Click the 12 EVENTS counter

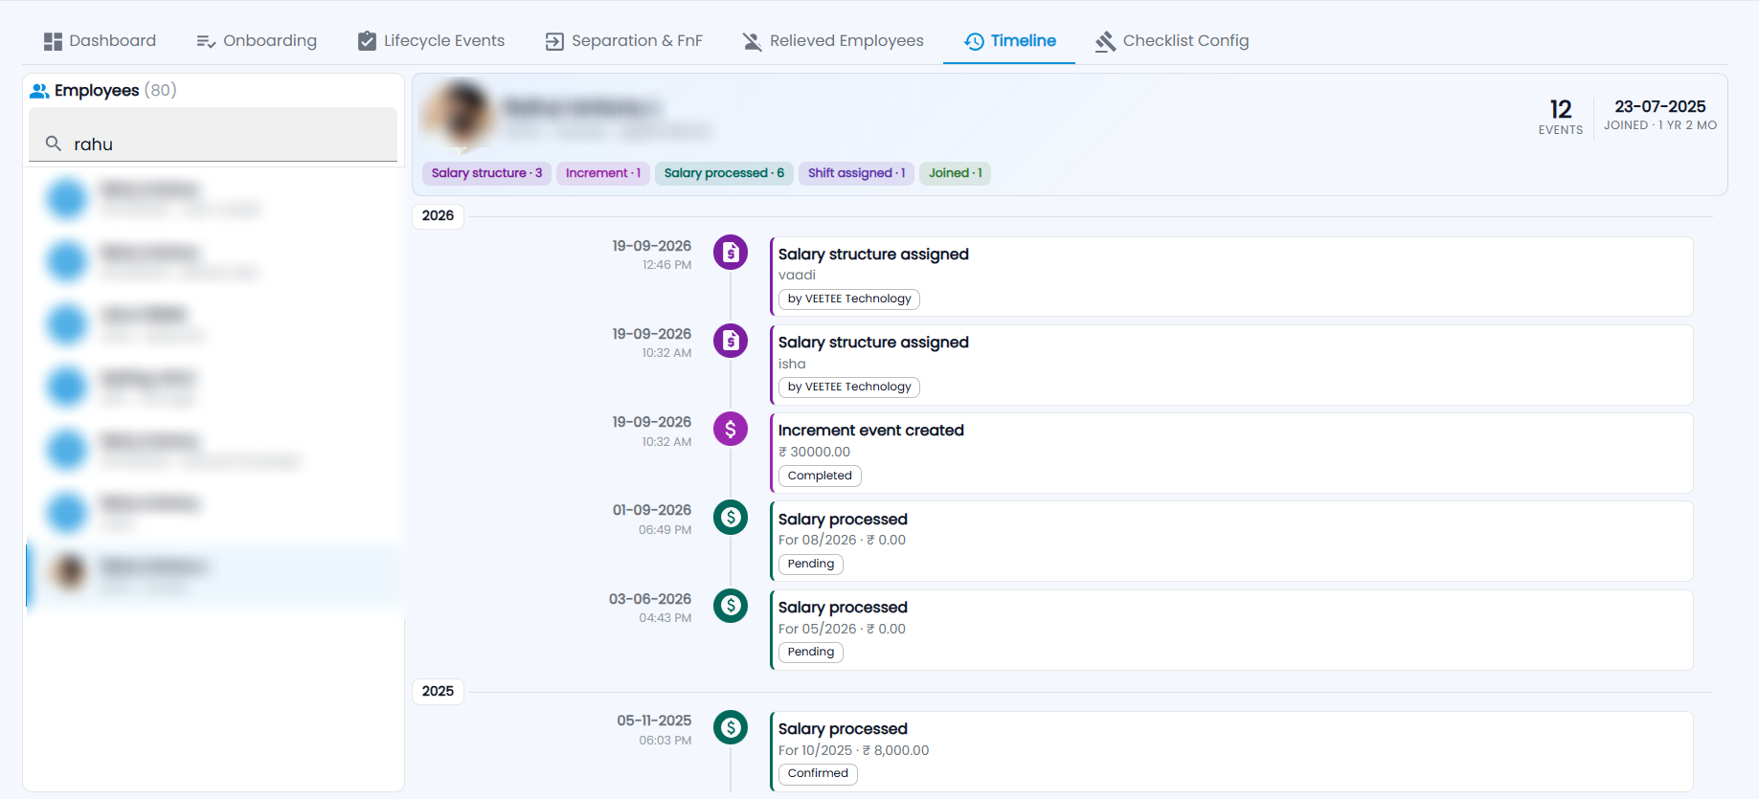point(1561,117)
